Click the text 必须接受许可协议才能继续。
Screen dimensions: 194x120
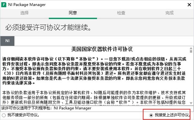[x=48, y=27]
